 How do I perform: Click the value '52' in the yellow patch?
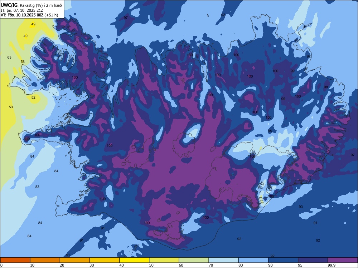(33, 98)
